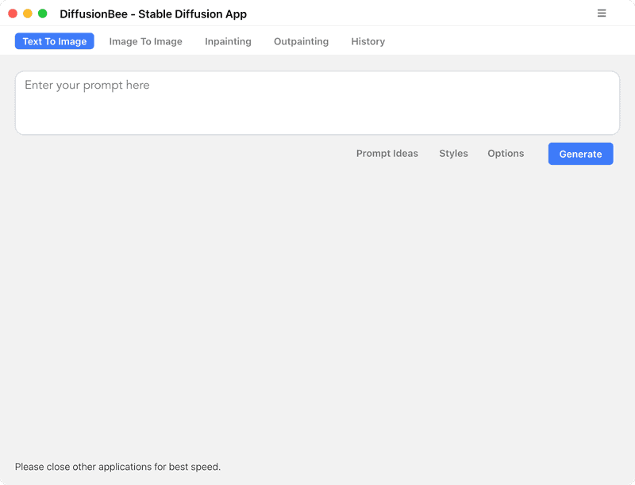
Task: Open the Image To Image tab
Action: tap(145, 41)
